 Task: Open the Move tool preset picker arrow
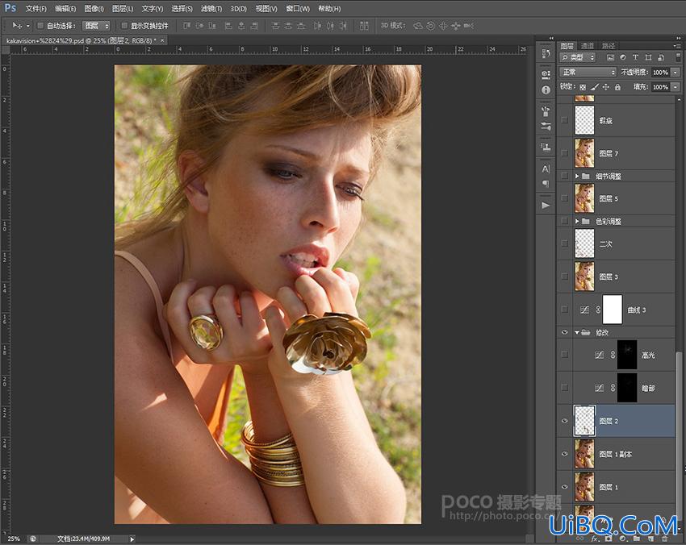(x=28, y=26)
